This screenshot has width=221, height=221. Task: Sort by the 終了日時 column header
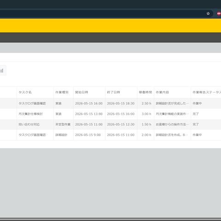(x=113, y=92)
